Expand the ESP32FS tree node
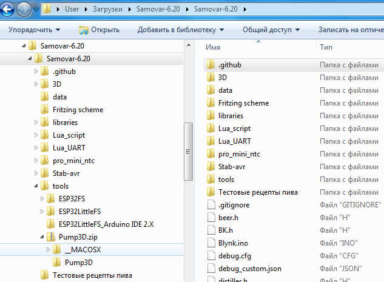The image size is (384, 282). tap(42, 198)
